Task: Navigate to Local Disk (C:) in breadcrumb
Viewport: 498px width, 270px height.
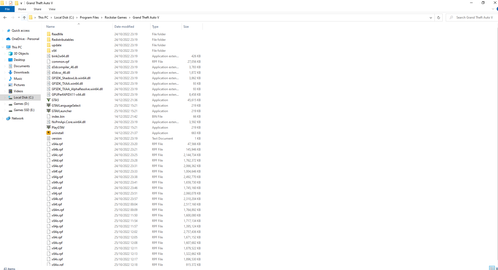Action: click(64, 18)
